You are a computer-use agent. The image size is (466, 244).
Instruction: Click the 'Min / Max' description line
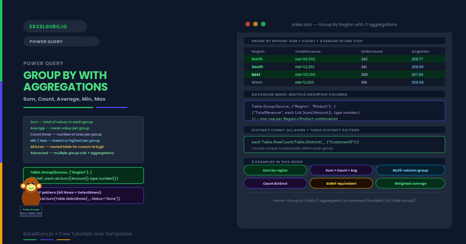65,141
